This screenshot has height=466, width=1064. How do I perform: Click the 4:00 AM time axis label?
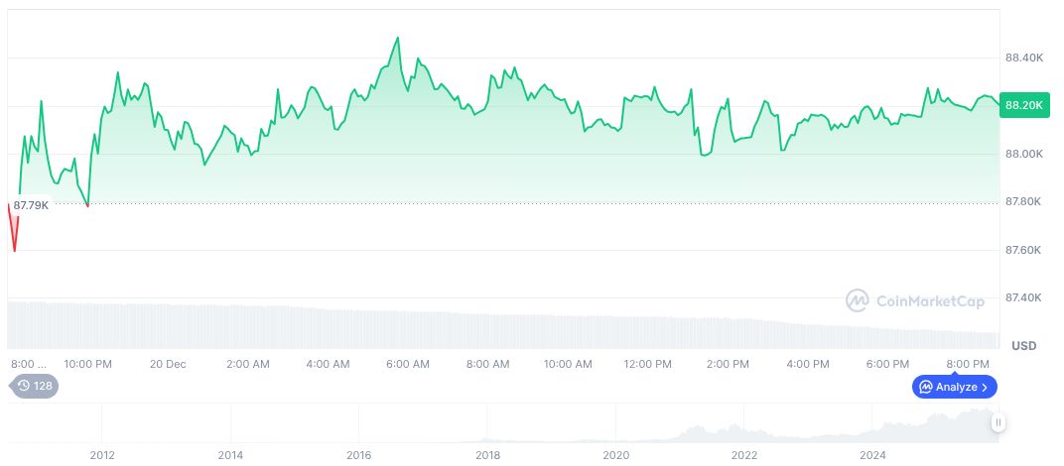click(x=328, y=364)
